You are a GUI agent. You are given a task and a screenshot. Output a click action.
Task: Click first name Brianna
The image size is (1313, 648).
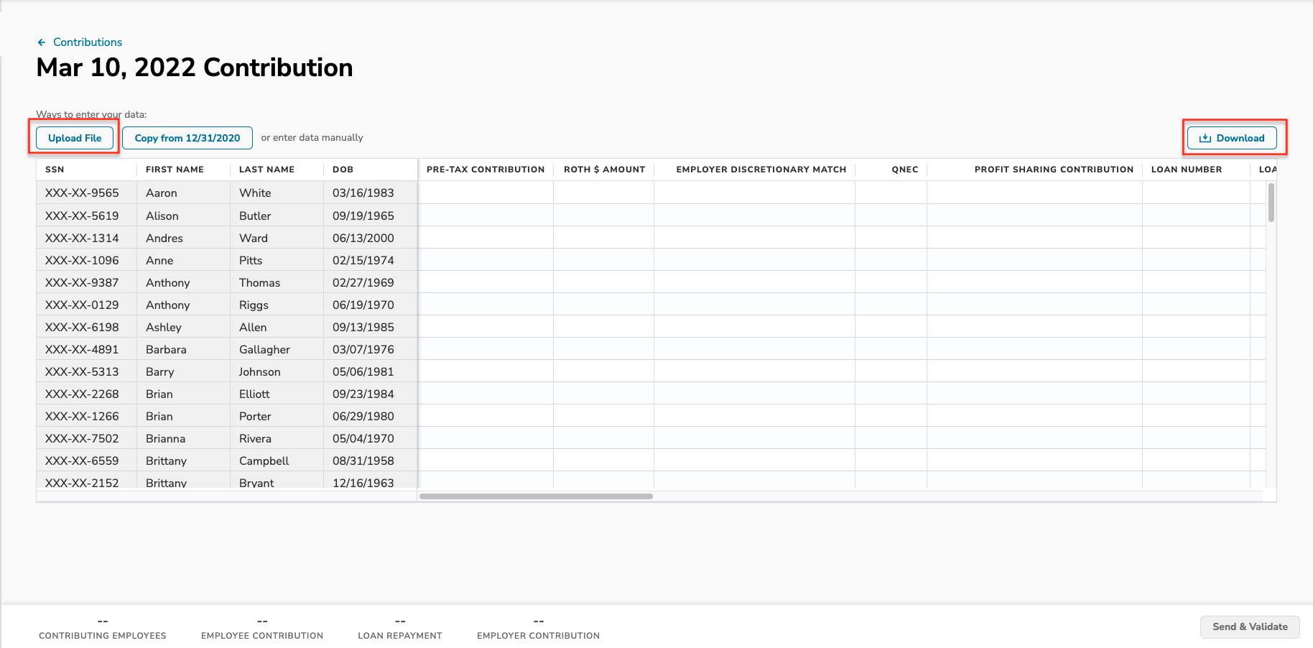coord(165,438)
